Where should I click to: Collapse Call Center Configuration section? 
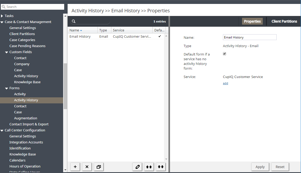click(2, 130)
